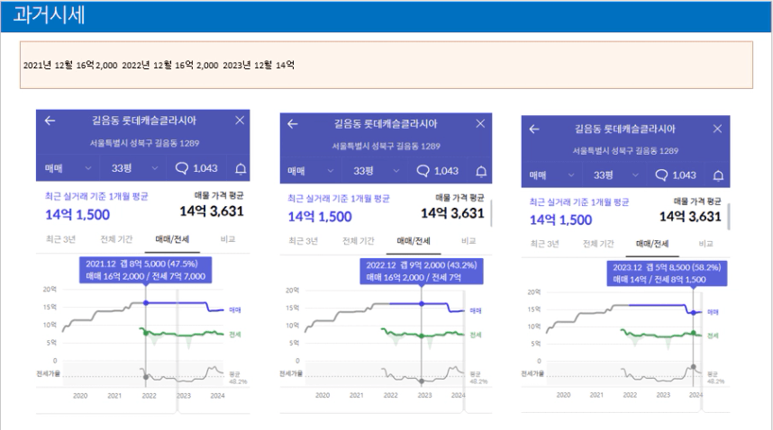773x430 pixels.
Task: Click 14억 3,631 listing average in middle card
Action: pyautogui.click(x=452, y=213)
